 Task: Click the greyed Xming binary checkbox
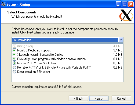14,46
